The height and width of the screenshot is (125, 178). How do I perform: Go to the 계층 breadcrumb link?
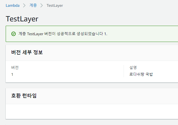(x=33, y=5)
